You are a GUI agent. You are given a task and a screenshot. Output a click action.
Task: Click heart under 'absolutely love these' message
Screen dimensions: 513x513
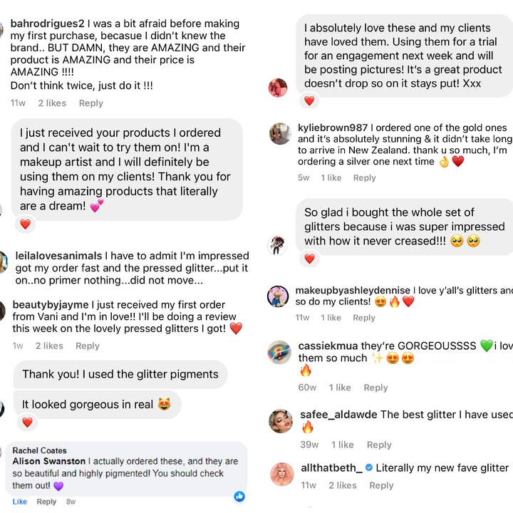pos(309,101)
